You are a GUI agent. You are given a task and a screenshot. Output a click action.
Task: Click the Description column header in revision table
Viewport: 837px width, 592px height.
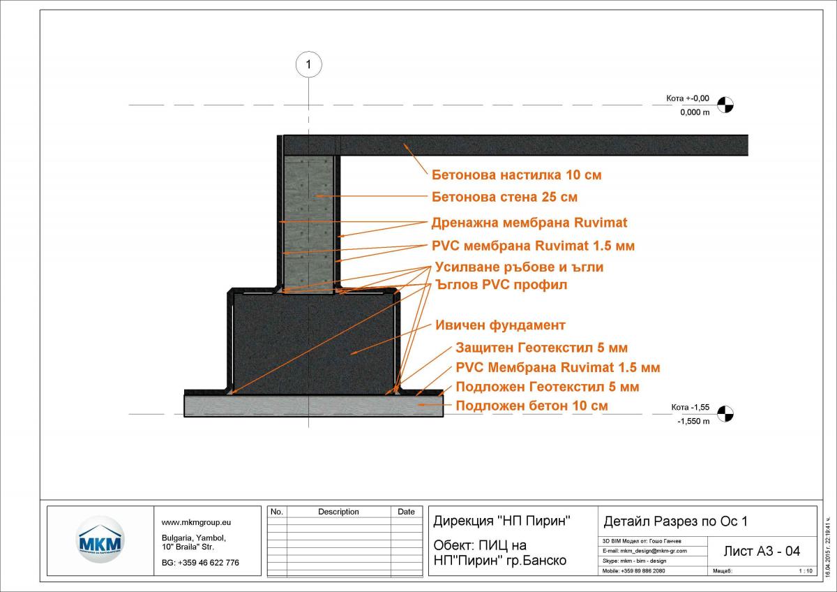[338, 512]
